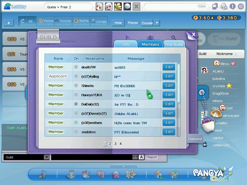Select the second pink-eyed character avatar
The image size is (247, 185).
(109, 6)
